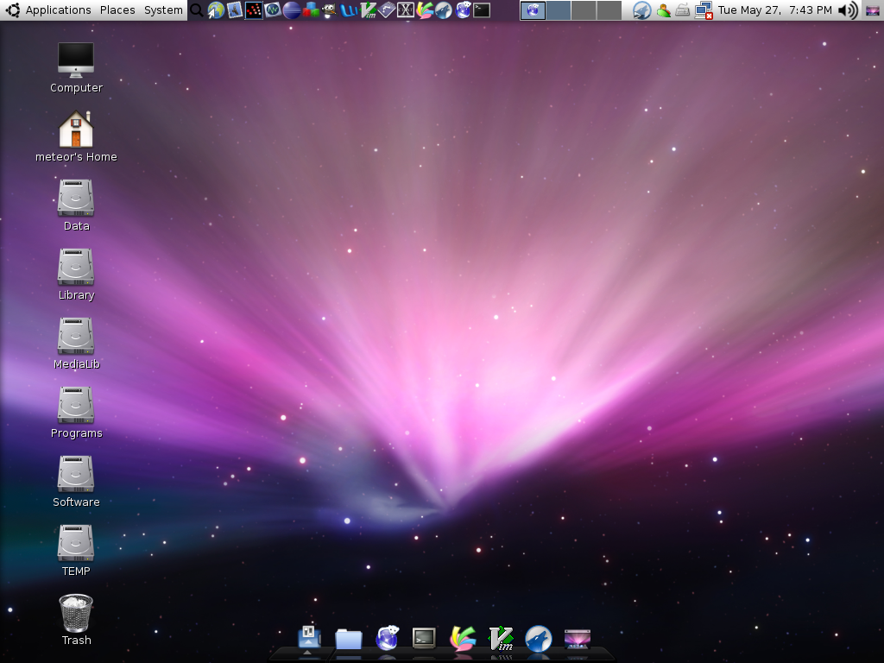Switch to the fourth workspace
884x663 pixels.
point(609,10)
